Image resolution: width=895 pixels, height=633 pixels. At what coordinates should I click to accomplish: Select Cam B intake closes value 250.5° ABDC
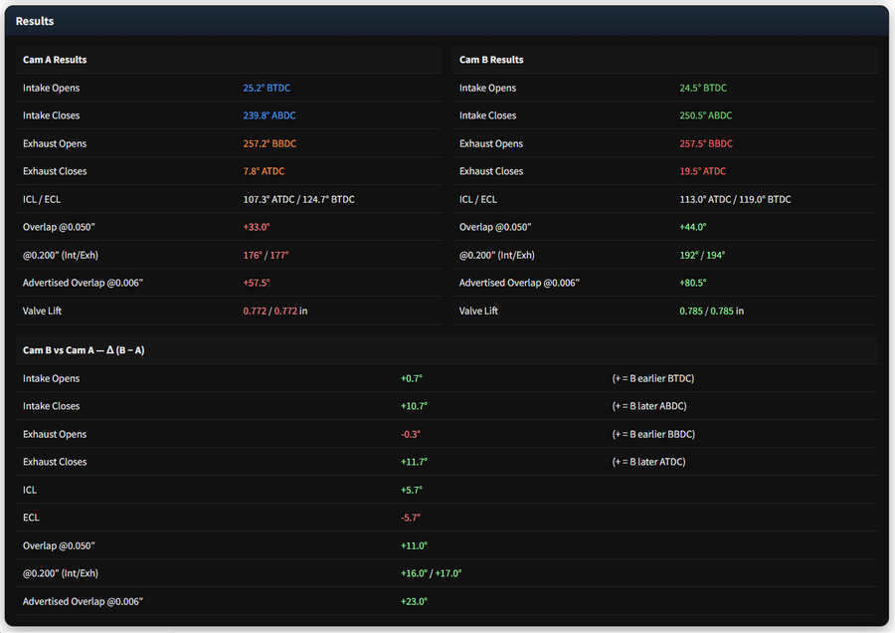[x=706, y=115]
